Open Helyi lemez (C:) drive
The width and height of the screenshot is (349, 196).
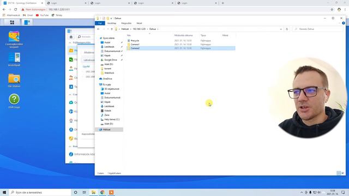(112, 120)
